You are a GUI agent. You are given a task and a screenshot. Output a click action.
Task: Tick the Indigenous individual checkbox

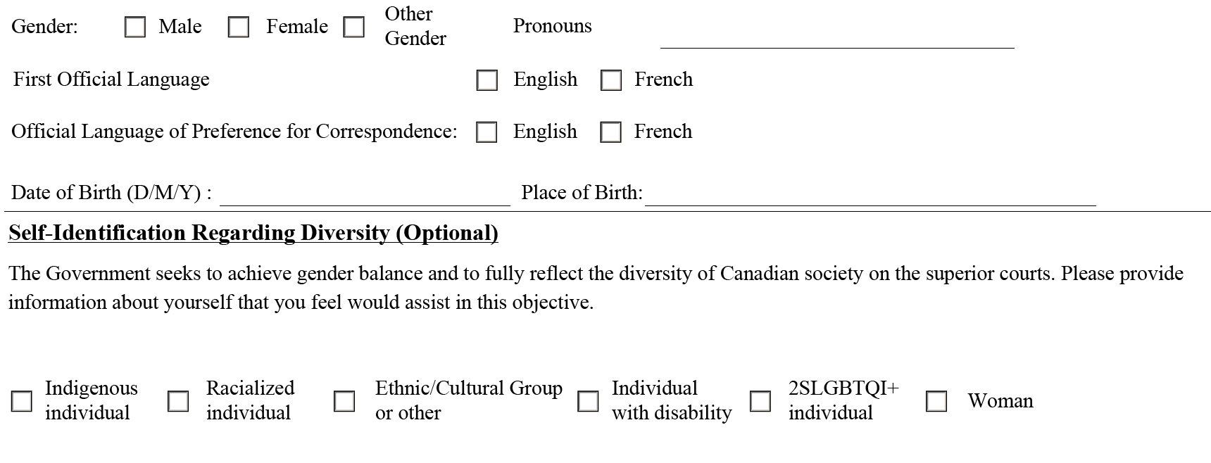click(x=22, y=401)
